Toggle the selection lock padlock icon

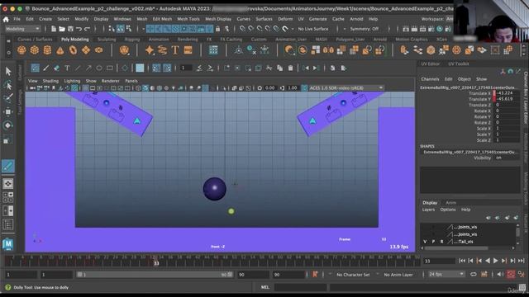tap(218, 29)
